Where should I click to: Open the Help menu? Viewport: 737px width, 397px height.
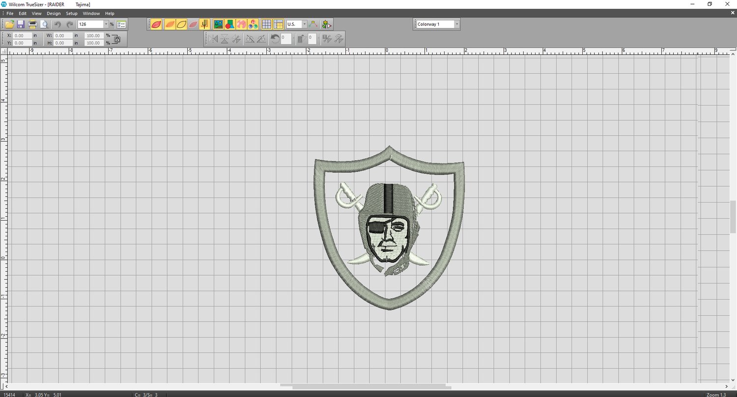[x=110, y=13]
